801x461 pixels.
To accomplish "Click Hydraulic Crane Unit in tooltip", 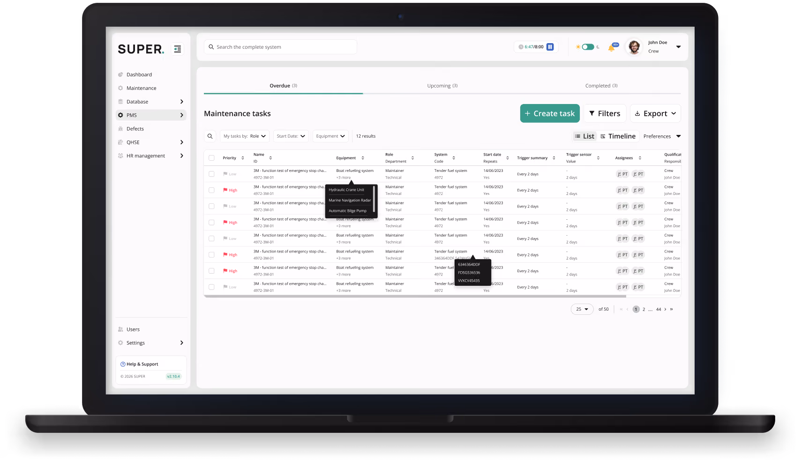I will point(346,190).
